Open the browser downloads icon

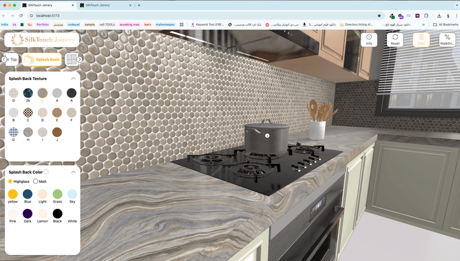(439, 16)
